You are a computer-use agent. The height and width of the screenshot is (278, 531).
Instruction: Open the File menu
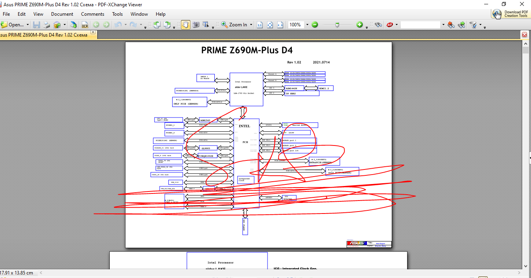[6, 14]
